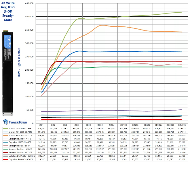Screen dimensions: 190x174
Task: Click the light green Micron 7500 Max legend swatch
Action: pos(5,129)
